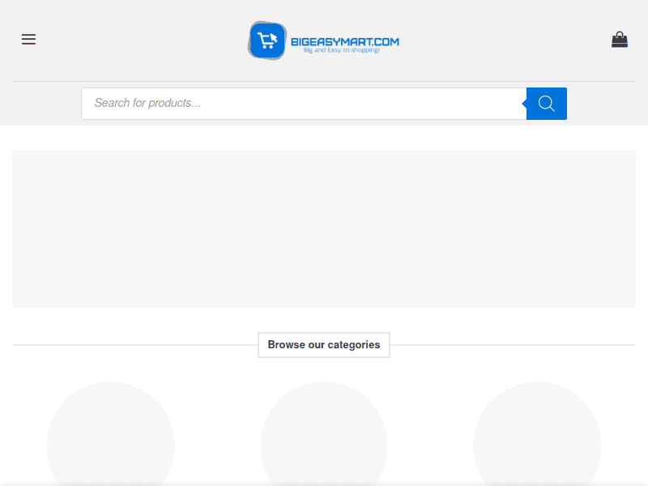The height and width of the screenshot is (486, 648).
Task: Click the pointer notch on the search button
Action: point(525,104)
